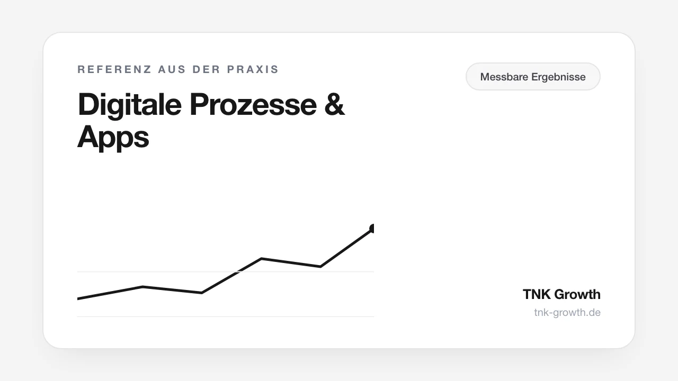Click the upper horizontal gridline of the chart

[226, 271]
